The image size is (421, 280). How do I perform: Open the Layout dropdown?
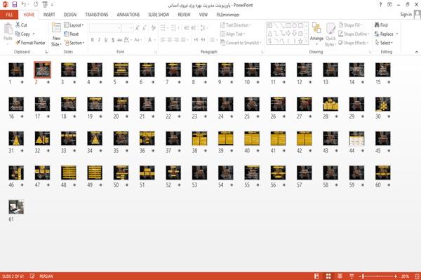74,25
